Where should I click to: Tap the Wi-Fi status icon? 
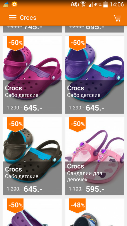click(x=83, y=5)
